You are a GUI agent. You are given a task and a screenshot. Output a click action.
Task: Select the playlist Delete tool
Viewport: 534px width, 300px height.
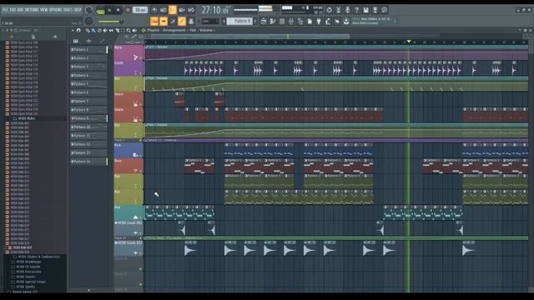(99, 30)
